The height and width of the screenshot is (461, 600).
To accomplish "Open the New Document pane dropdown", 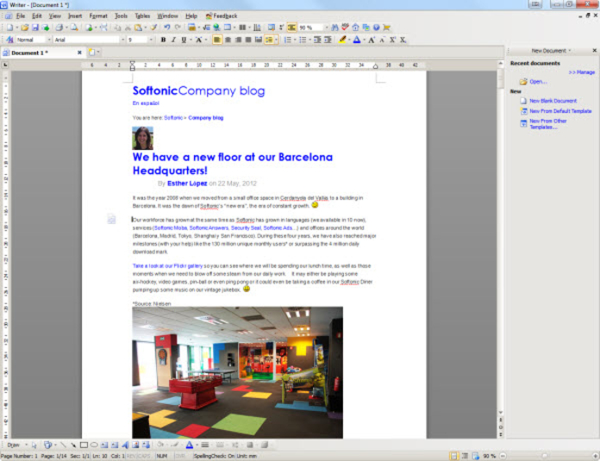I will (x=569, y=51).
